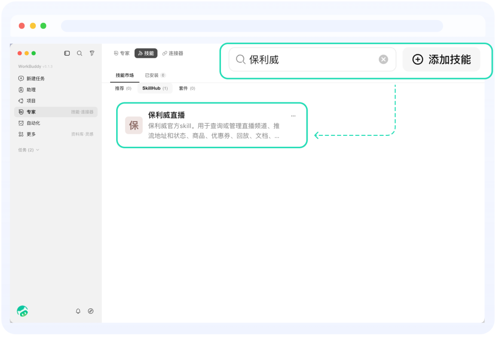Switch to the 专家 top tab
This screenshot has height=351, width=496.
[122, 53]
